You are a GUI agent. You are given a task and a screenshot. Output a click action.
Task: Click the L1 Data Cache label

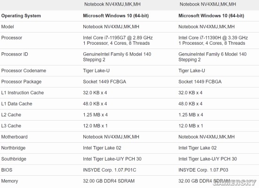point(16,104)
